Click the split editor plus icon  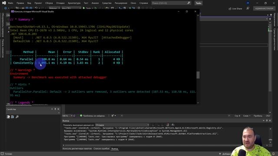click(270, 19)
